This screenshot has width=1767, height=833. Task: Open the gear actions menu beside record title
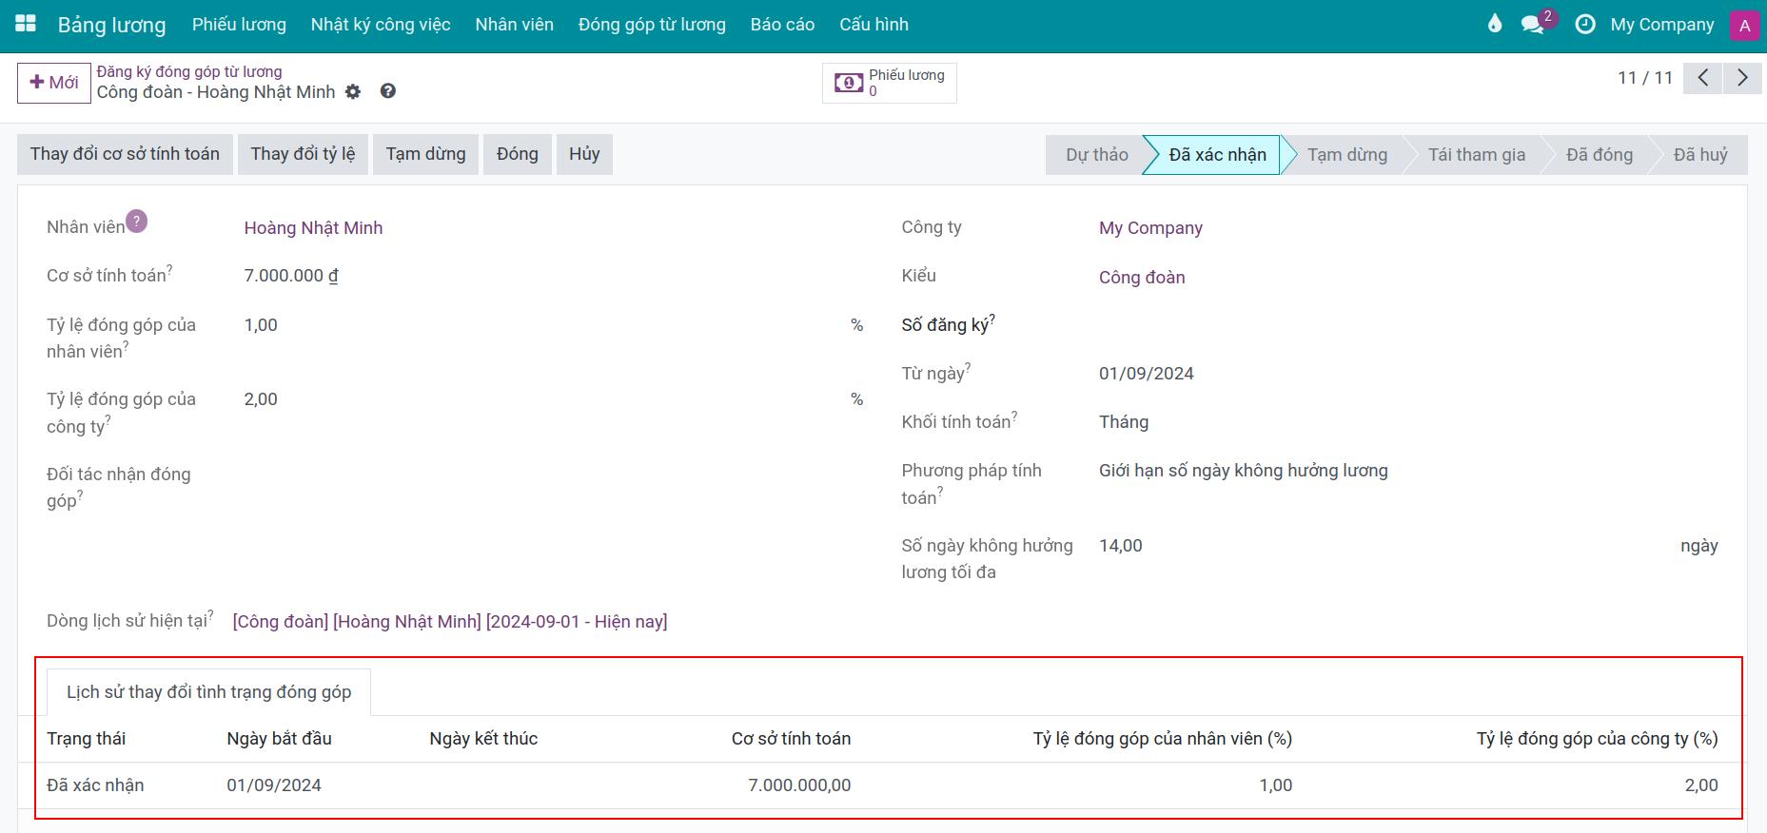(353, 92)
